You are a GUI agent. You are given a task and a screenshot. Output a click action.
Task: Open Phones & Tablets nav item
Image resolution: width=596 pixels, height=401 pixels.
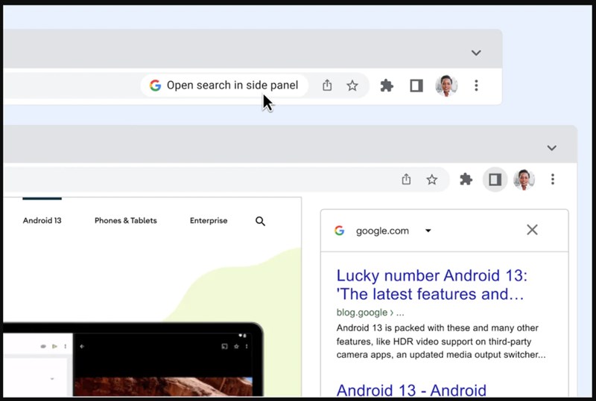coord(125,221)
